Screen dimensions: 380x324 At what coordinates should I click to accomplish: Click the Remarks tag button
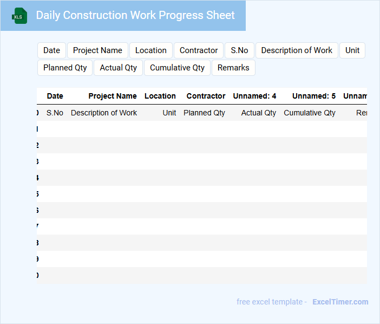tap(233, 68)
